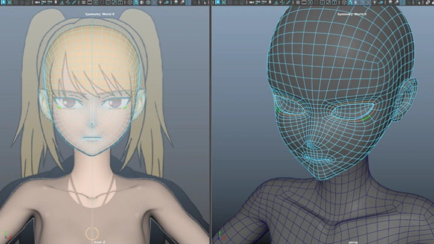434x244 pixels.
Task: Toggle Safe Action in persp panel toolbar
Action: point(329,2)
